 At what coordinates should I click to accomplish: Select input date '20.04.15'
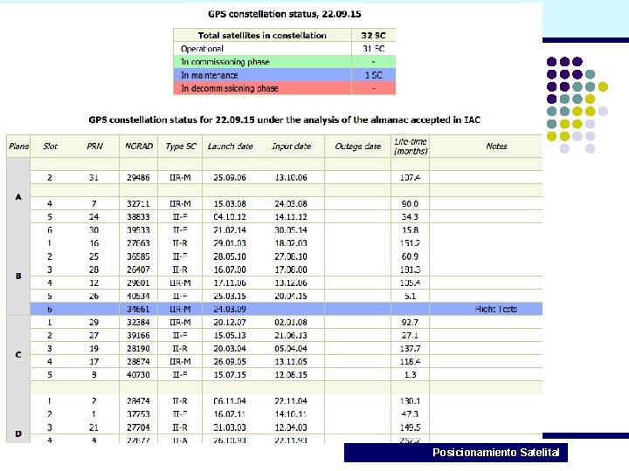point(291,297)
